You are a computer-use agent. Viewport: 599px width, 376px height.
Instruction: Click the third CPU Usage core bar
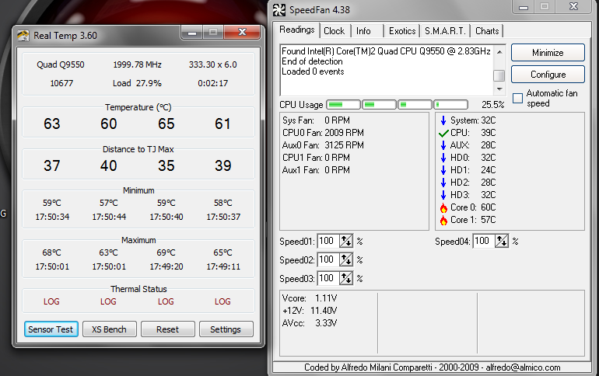point(415,104)
